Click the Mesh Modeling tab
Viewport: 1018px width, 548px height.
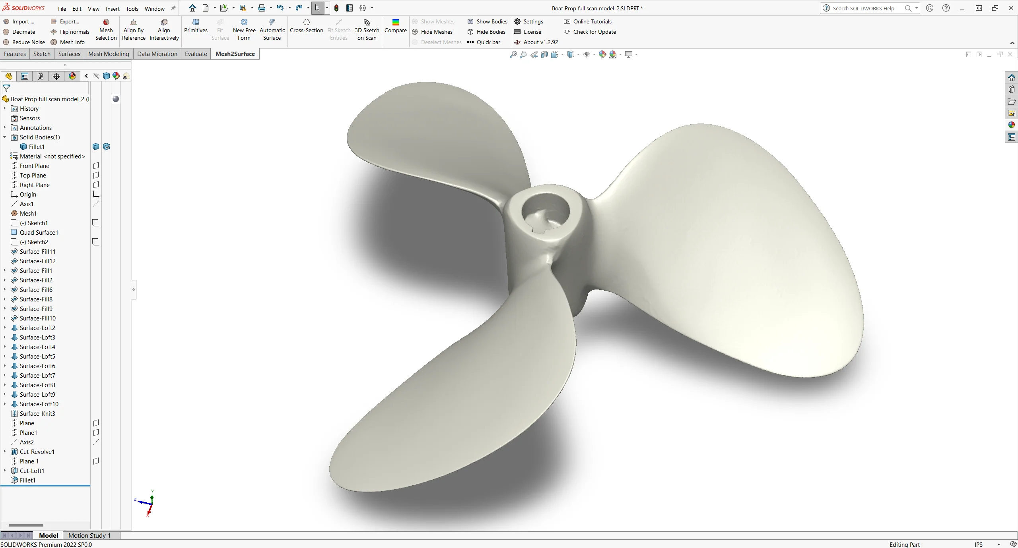[109, 53]
